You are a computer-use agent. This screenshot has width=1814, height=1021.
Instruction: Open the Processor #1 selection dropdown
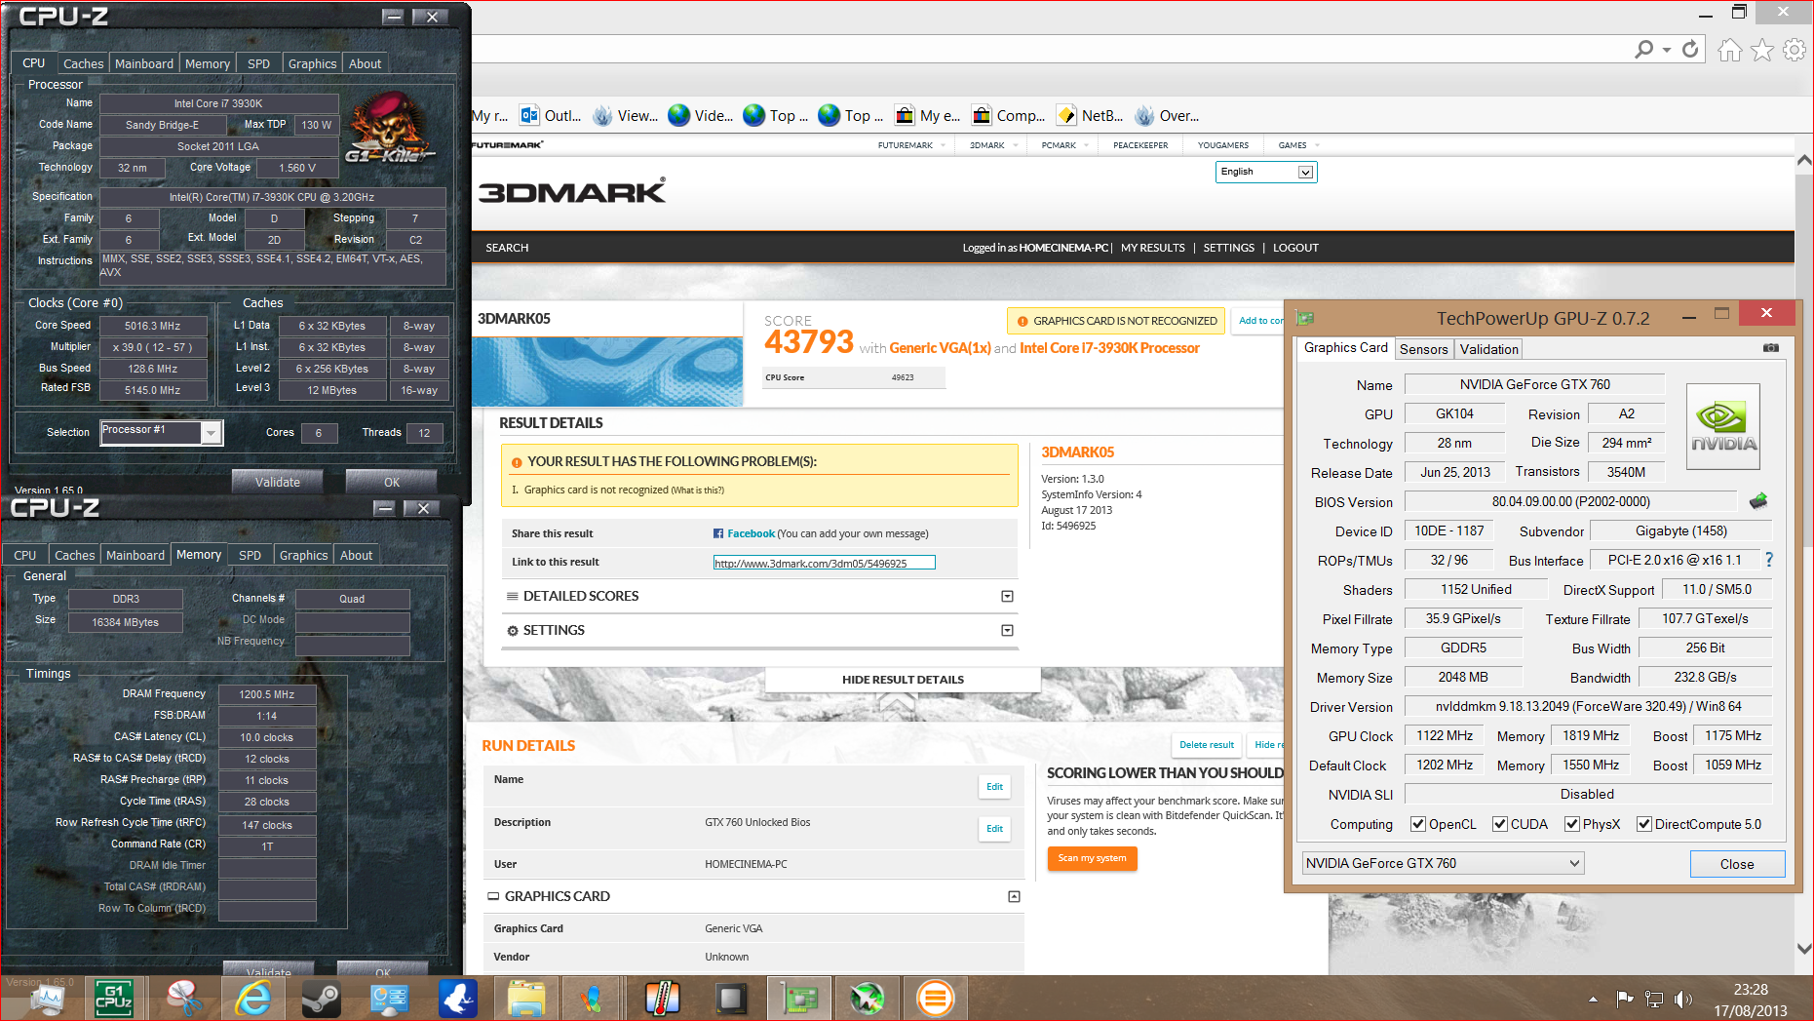click(162, 432)
